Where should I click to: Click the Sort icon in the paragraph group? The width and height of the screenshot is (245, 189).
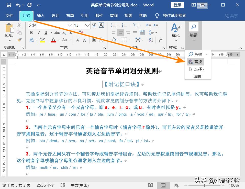(151, 40)
